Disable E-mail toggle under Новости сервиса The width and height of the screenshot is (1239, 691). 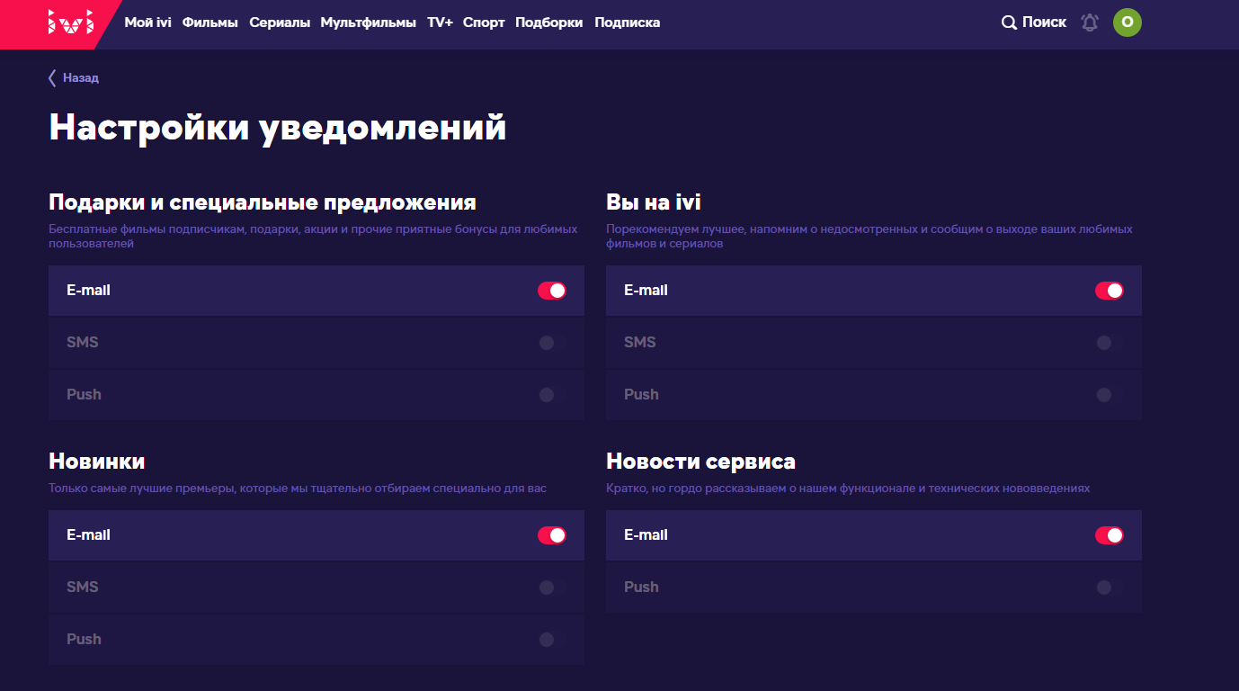tap(1110, 535)
